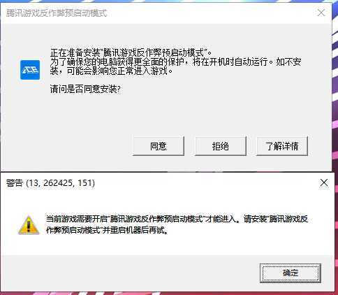338x295 pixels.
Task: Close the 警告 warning dialog
Action: coord(324,182)
